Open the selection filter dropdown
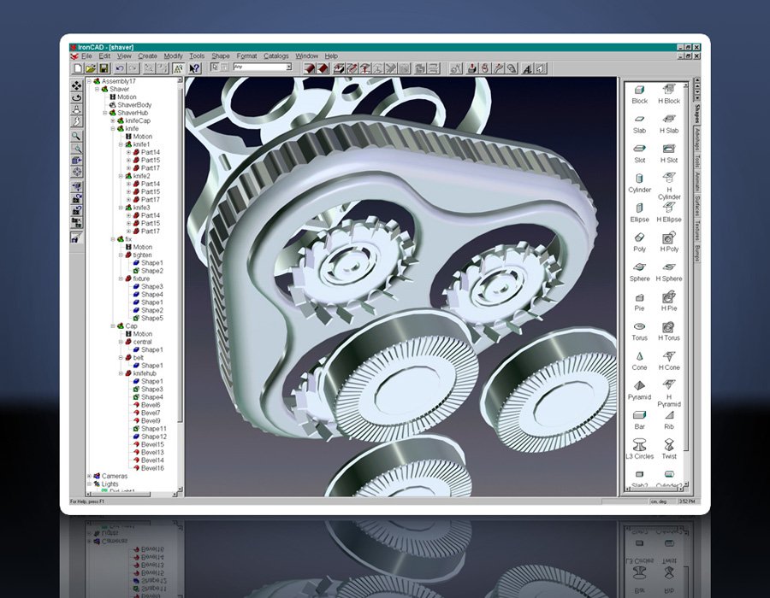The height and width of the screenshot is (598, 770). tap(289, 67)
